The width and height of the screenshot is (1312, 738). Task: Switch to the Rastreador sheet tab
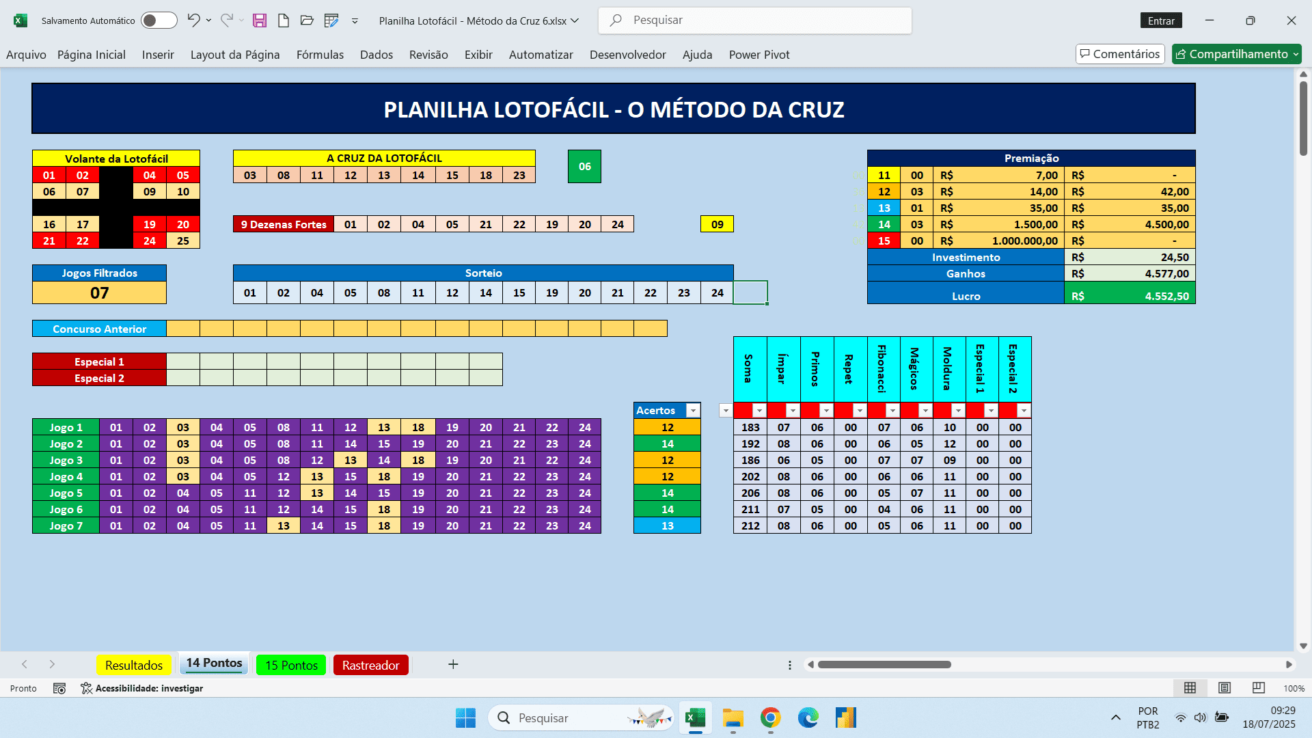370,665
